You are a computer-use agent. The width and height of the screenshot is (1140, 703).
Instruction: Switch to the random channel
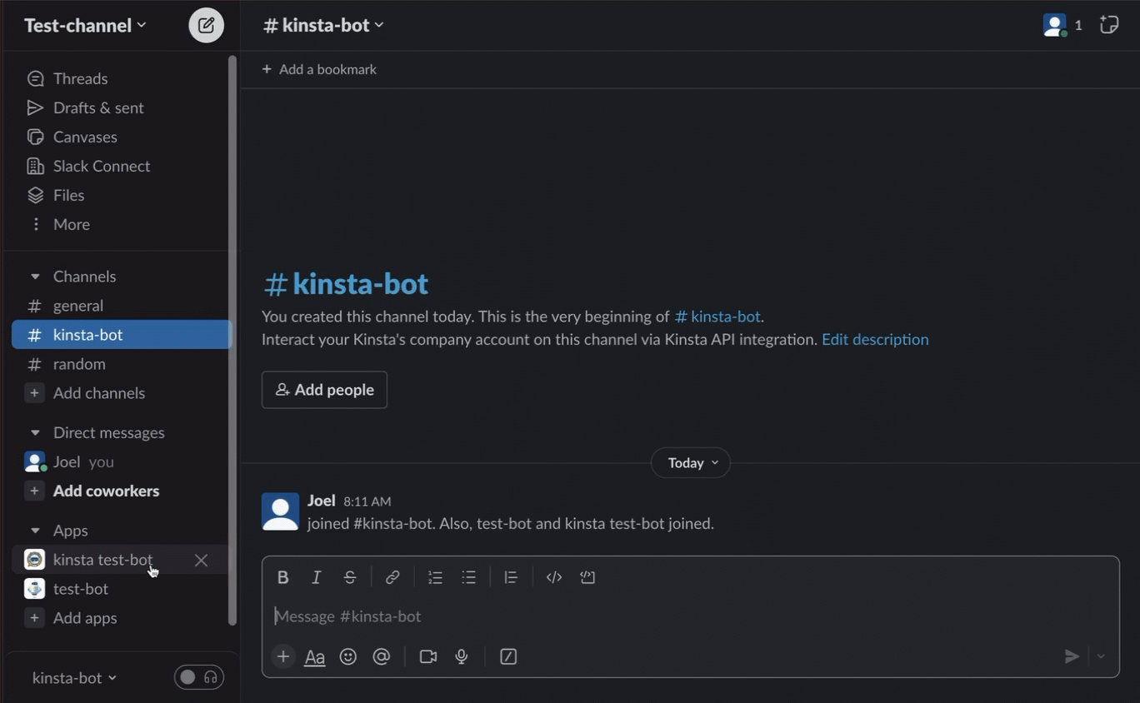(x=79, y=363)
